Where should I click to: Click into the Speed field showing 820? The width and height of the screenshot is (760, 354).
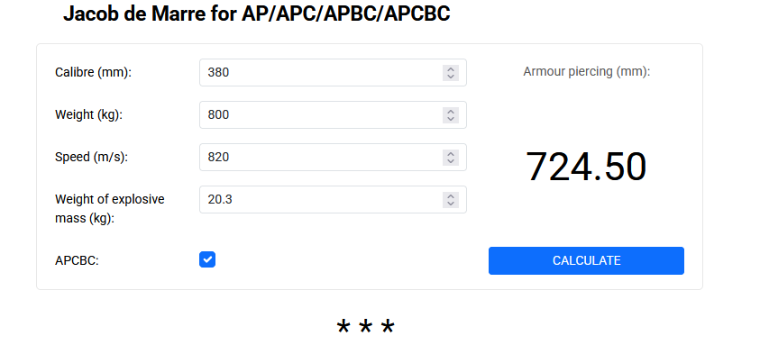click(x=333, y=157)
